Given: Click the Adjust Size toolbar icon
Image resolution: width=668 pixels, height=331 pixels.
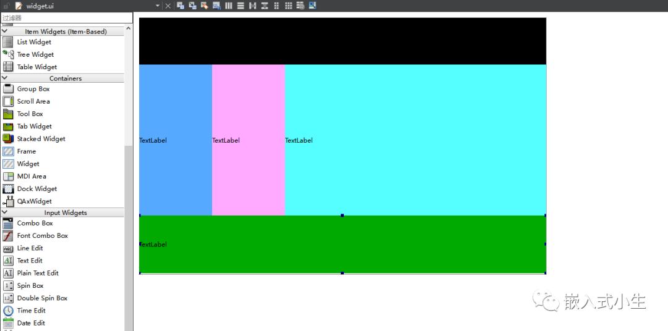Looking at the screenshot, I should pos(313,6).
